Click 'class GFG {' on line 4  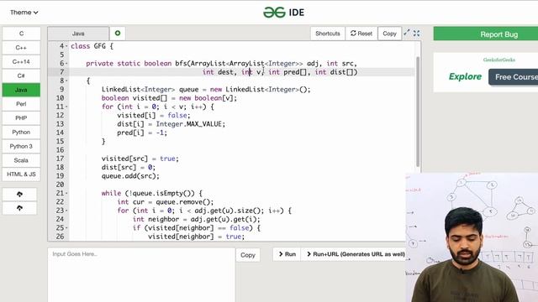click(x=92, y=46)
